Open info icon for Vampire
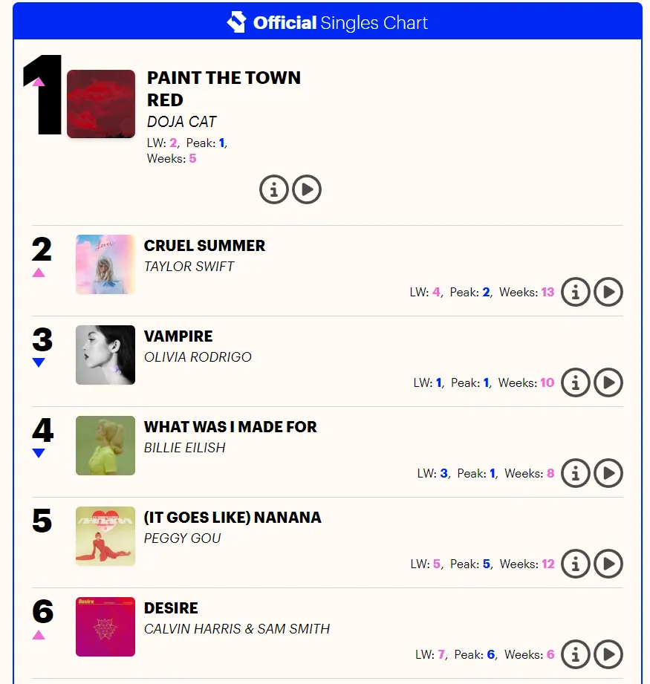This screenshot has width=650, height=684. click(x=576, y=383)
